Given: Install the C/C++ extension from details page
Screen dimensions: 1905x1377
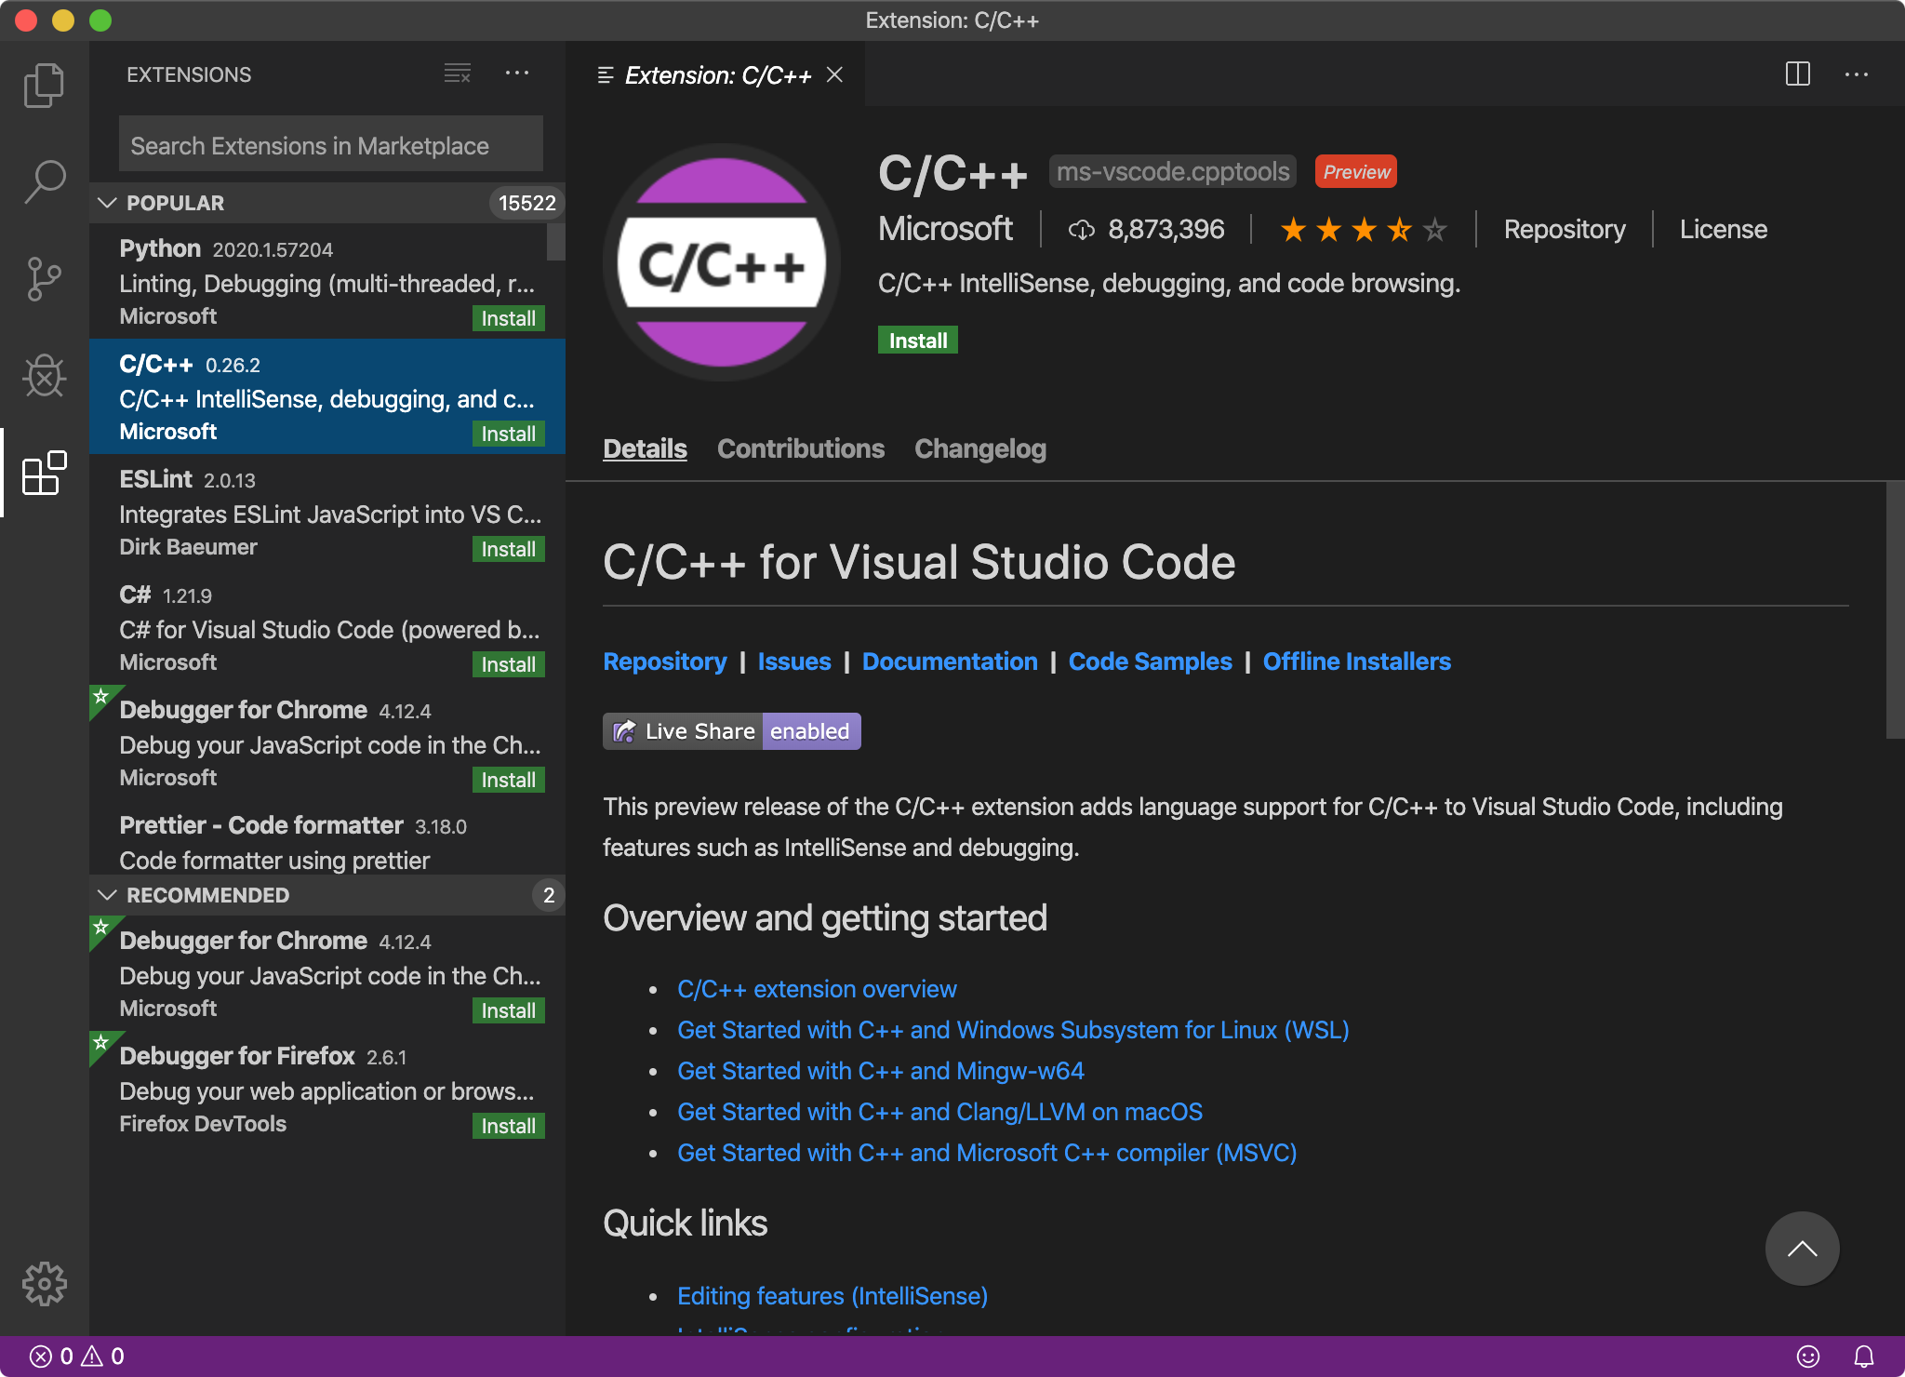Looking at the screenshot, I should click(x=917, y=341).
